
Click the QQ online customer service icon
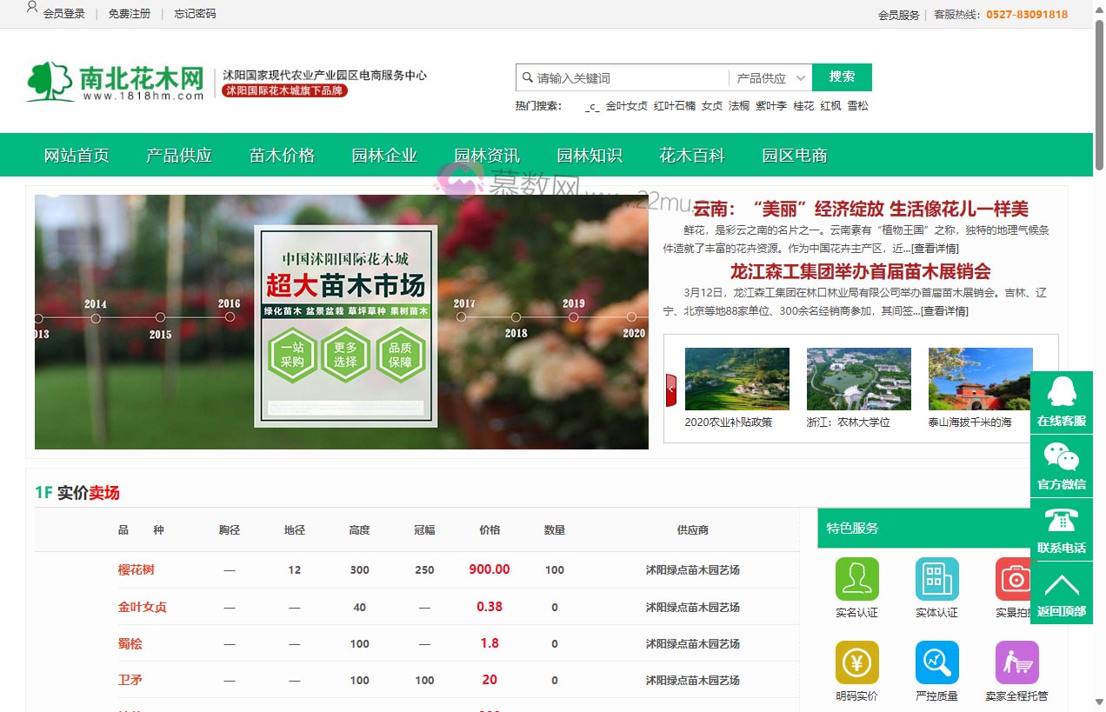[1061, 393]
